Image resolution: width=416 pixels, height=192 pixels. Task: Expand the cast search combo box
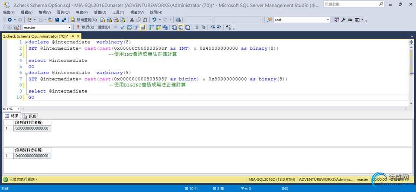pos(328,20)
